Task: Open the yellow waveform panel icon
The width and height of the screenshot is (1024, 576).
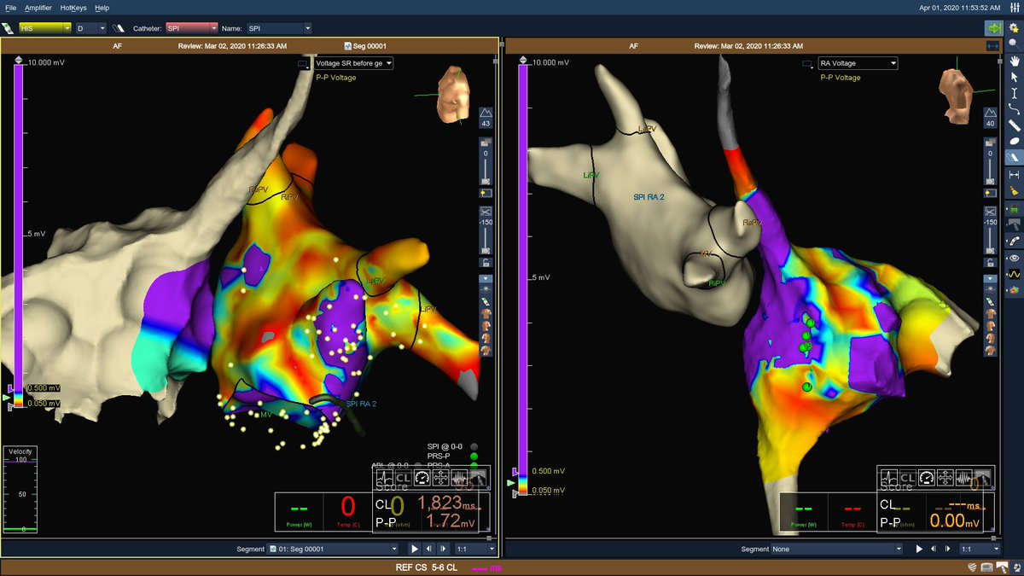Action: pos(1015,275)
